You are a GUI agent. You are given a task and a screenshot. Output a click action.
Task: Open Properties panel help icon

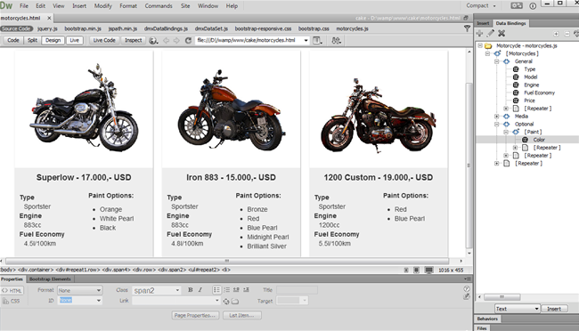467,289
